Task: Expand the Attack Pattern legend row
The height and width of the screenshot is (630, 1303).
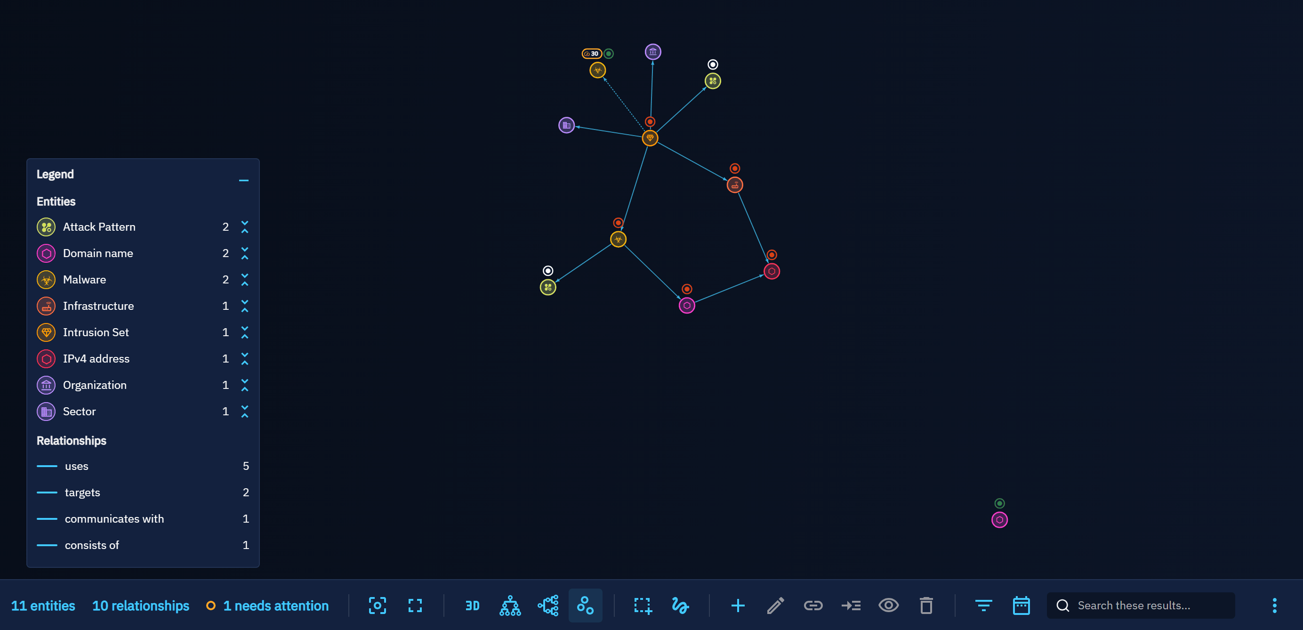Action: (x=245, y=226)
